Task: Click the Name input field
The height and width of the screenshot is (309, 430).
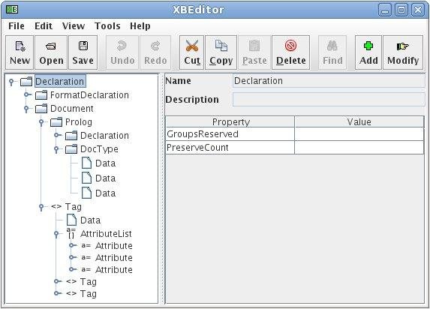Action: pyautogui.click(x=329, y=81)
